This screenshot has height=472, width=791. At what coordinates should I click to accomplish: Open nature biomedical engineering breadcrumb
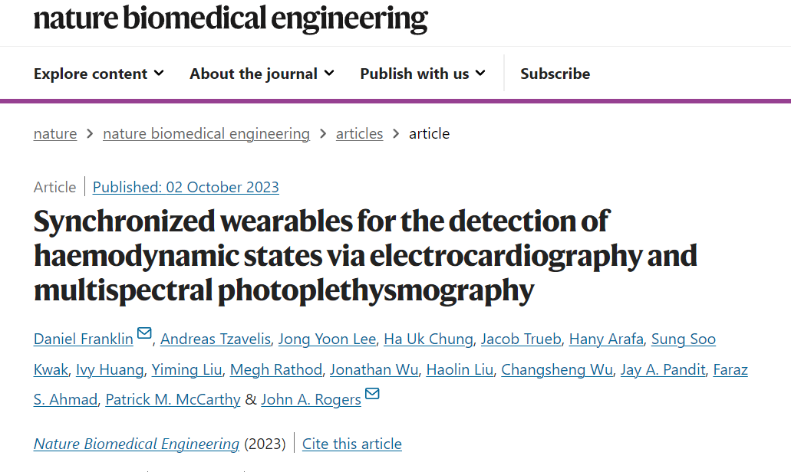206,133
